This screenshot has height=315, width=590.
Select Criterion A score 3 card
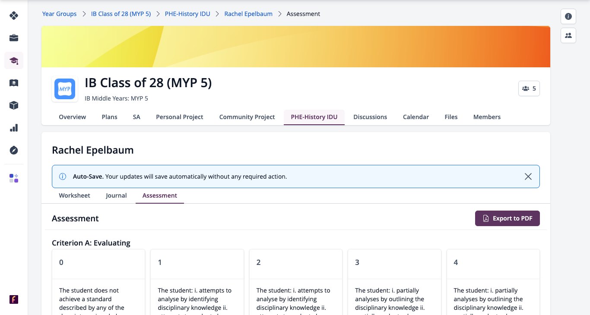coord(394,282)
